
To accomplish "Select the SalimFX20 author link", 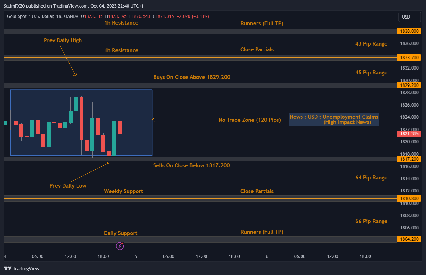I will point(14,5).
